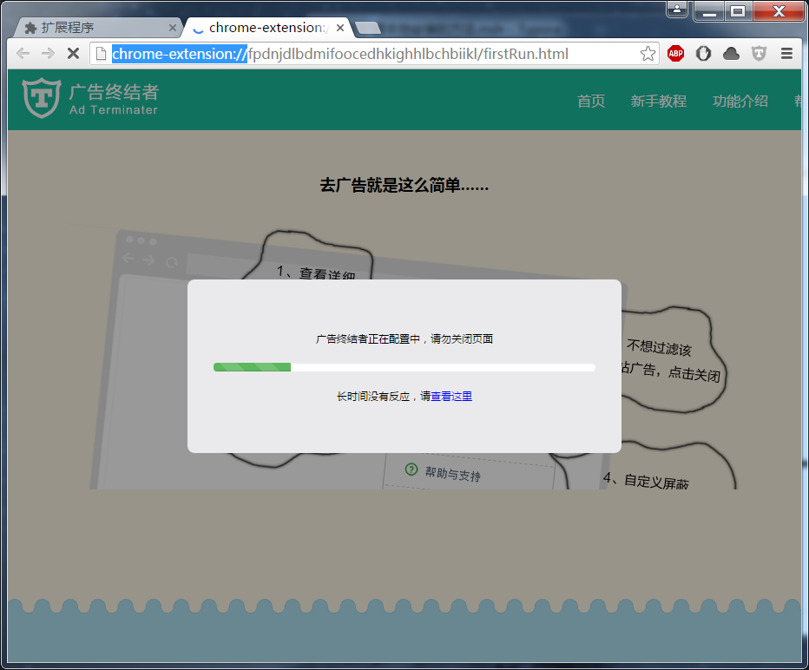
Task: Click the AdBlock Plus ABP extension icon
Action: (x=675, y=54)
